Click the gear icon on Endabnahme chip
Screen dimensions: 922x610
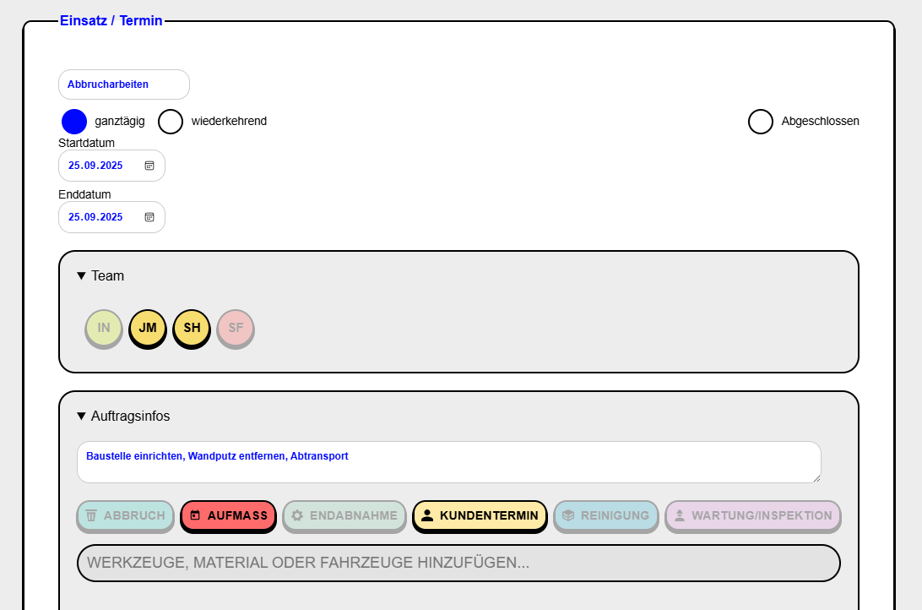[297, 515]
